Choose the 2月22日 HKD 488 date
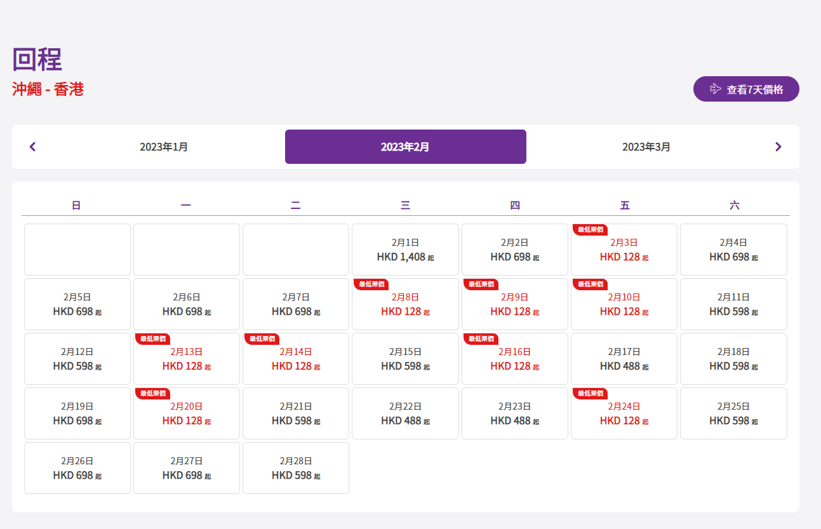This screenshot has width=821, height=529. (405, 413)
